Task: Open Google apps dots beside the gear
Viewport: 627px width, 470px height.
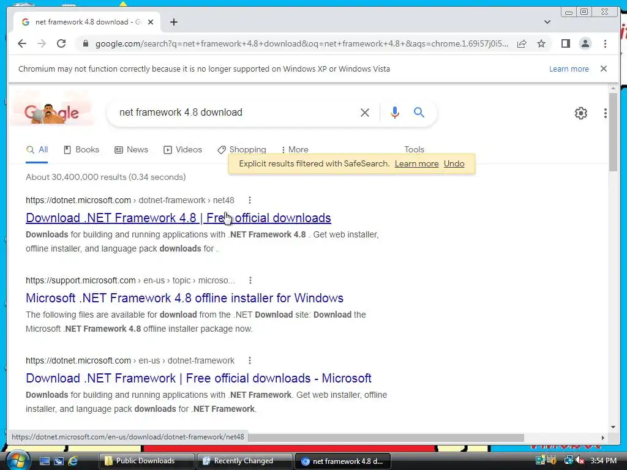Action: [x=606, y=113]
